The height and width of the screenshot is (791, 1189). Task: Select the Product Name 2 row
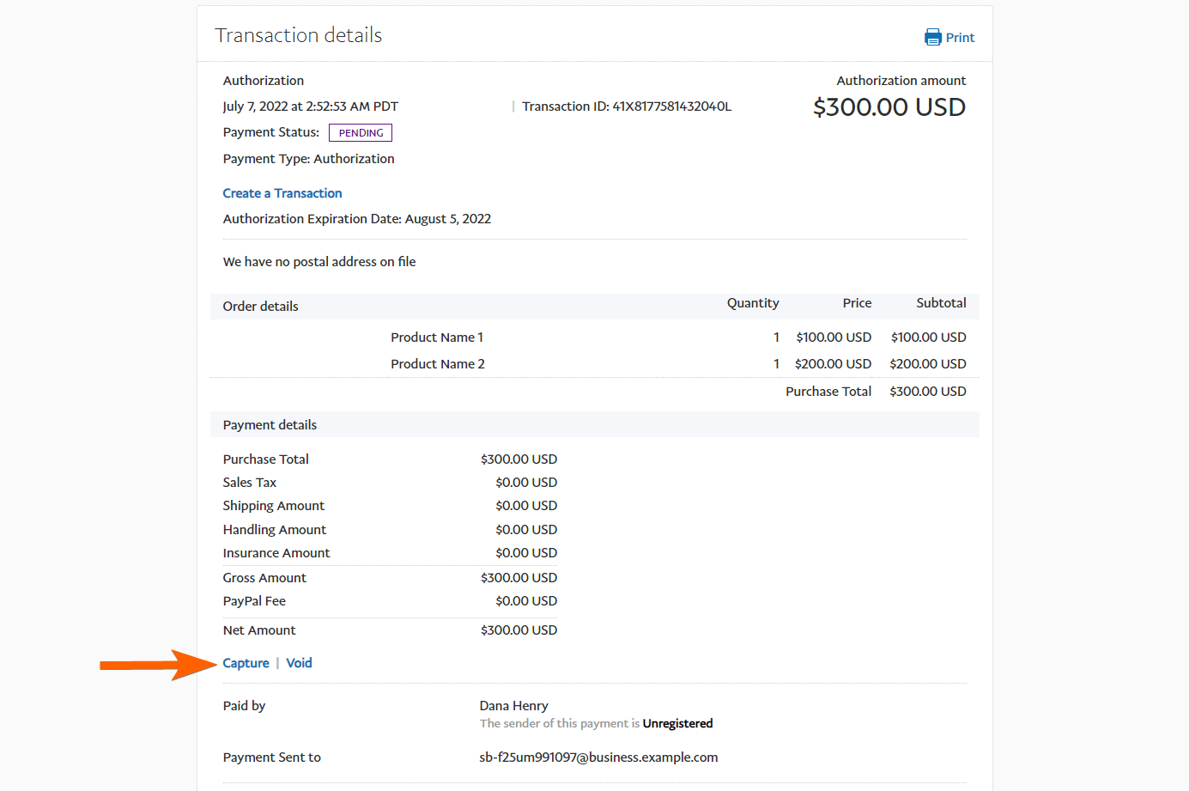(x=438, y=364)
